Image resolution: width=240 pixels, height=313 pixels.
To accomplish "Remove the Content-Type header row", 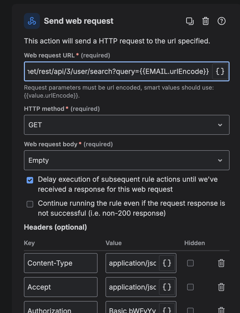I will pyautogui.click(x=221, y=263).
